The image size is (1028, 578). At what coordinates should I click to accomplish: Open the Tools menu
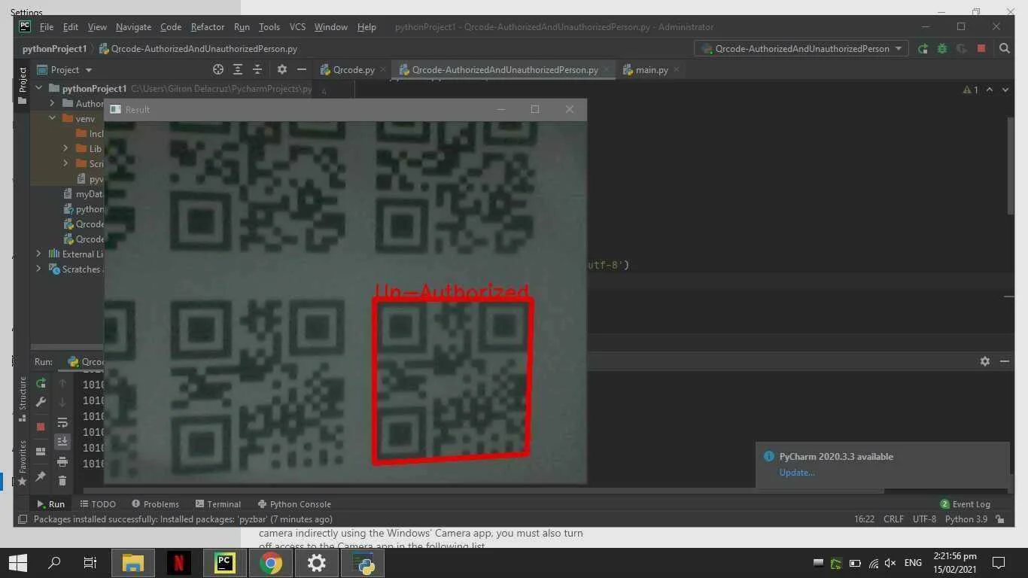coord(269,26)
